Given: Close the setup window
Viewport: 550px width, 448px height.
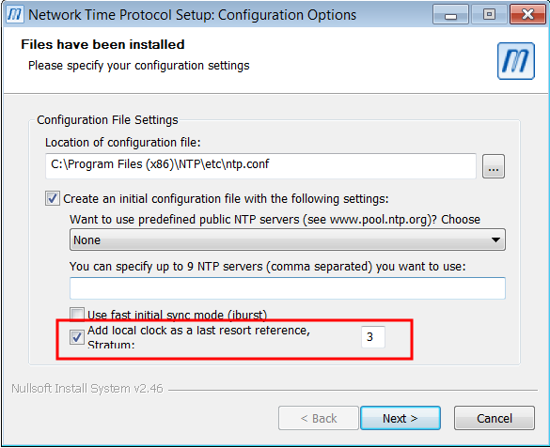Looking at the screenshot, I should click(527, 14).
